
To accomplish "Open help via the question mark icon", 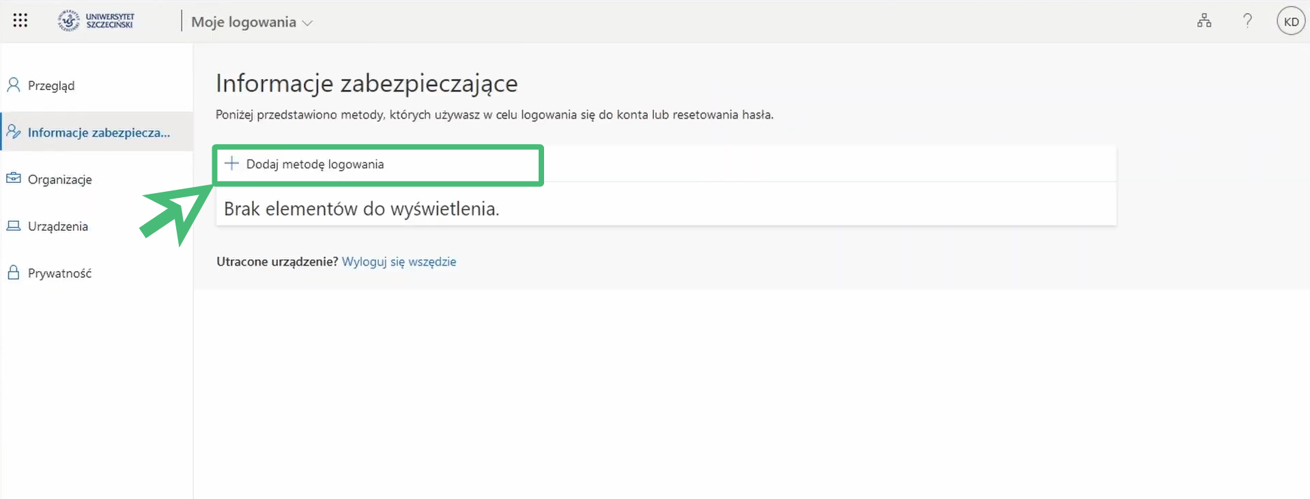I will click(1247, 21).
